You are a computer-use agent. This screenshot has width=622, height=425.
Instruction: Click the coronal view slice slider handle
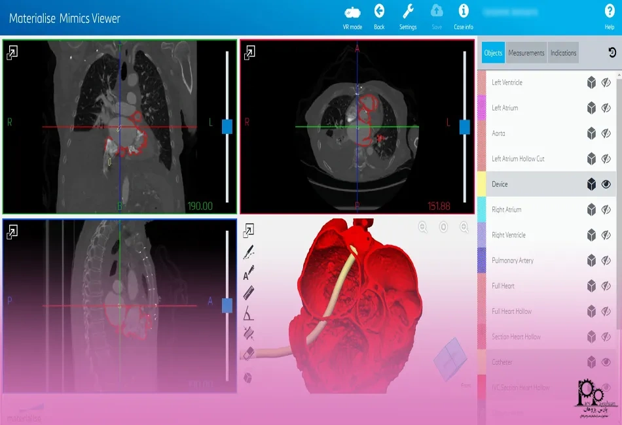pos(227,126)
